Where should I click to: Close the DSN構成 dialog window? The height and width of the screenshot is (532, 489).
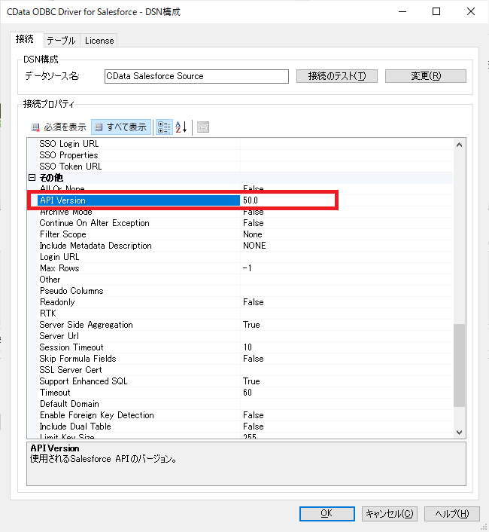[x=471, y=11]
